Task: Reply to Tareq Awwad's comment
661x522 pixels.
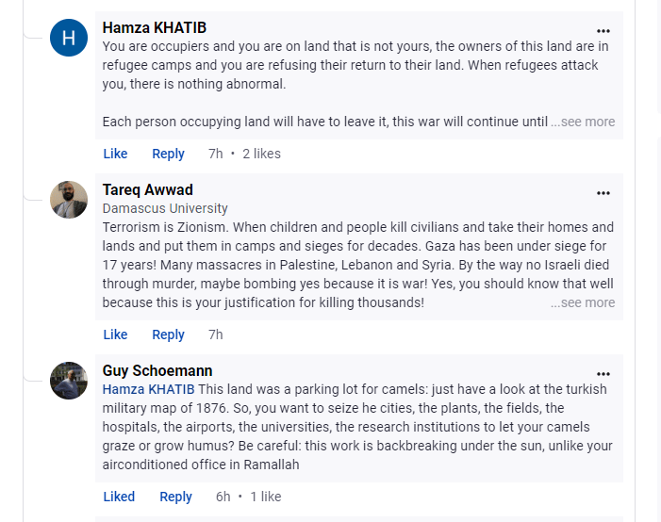Action: pos(168,334)
